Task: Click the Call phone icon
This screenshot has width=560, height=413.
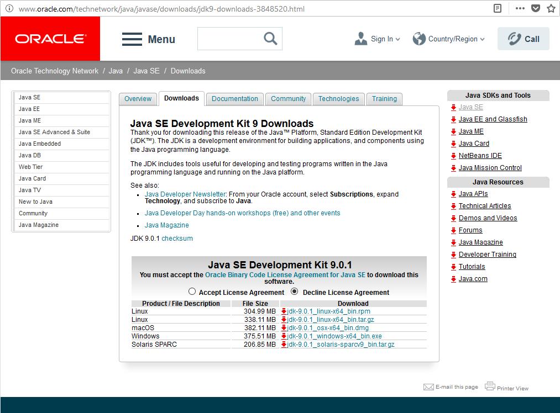Action: tap(514, 39)
